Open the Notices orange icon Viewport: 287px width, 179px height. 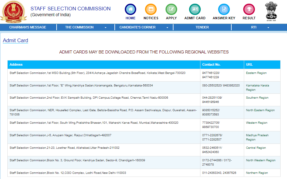151,9
